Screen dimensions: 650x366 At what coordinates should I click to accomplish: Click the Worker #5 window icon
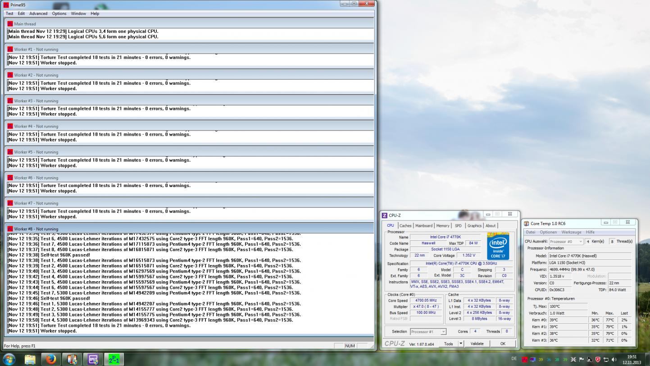[10, 152]
